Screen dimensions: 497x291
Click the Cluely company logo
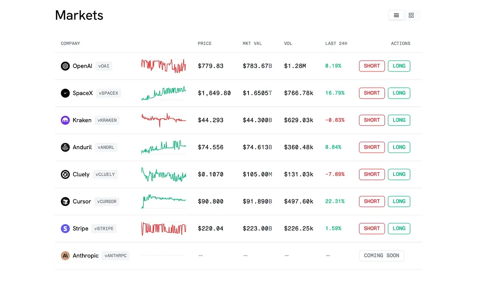(65, 174)
